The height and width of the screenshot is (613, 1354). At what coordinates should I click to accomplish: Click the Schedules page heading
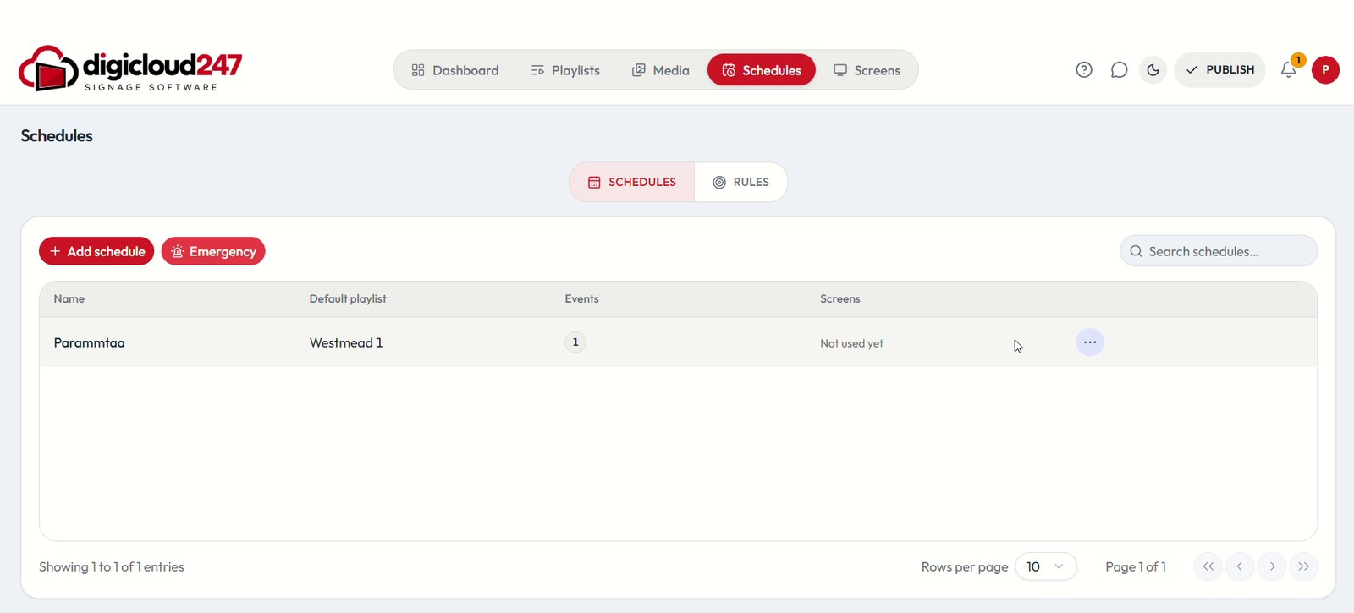pos(57,136)
